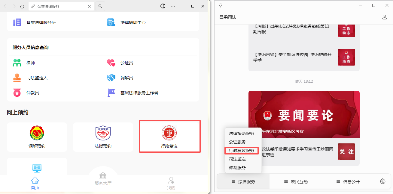Open 法律援助中心 icon entry
This screenshot has height=194, width=393.
tap(111, 22)
